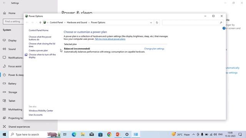
Task: Open the Windows Start menu
Action: tap(4, 135)
